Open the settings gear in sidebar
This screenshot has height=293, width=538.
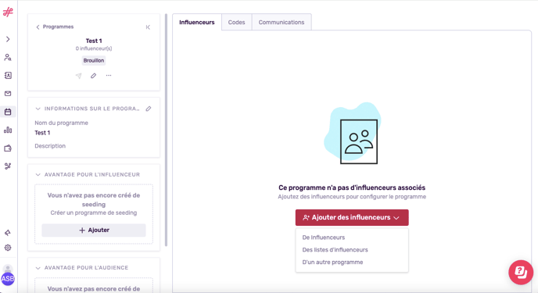pos(8,248)
